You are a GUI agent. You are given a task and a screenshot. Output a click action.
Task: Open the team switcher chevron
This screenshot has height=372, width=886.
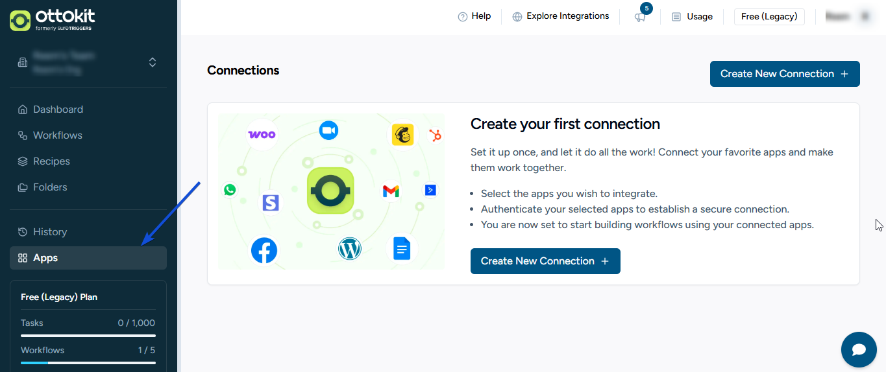153,62
